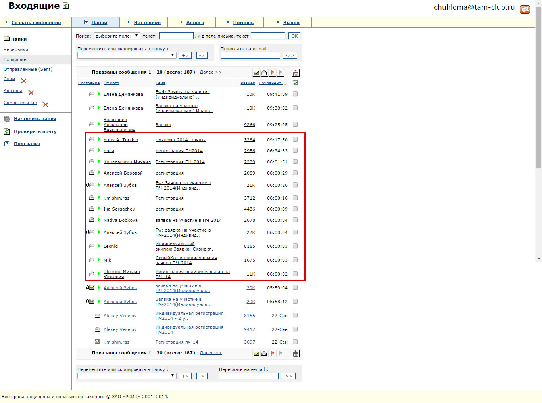The height and width of the screenshot is (403, 542).
Task: Click the Создать сообщение link
Action: click(36, 23)
